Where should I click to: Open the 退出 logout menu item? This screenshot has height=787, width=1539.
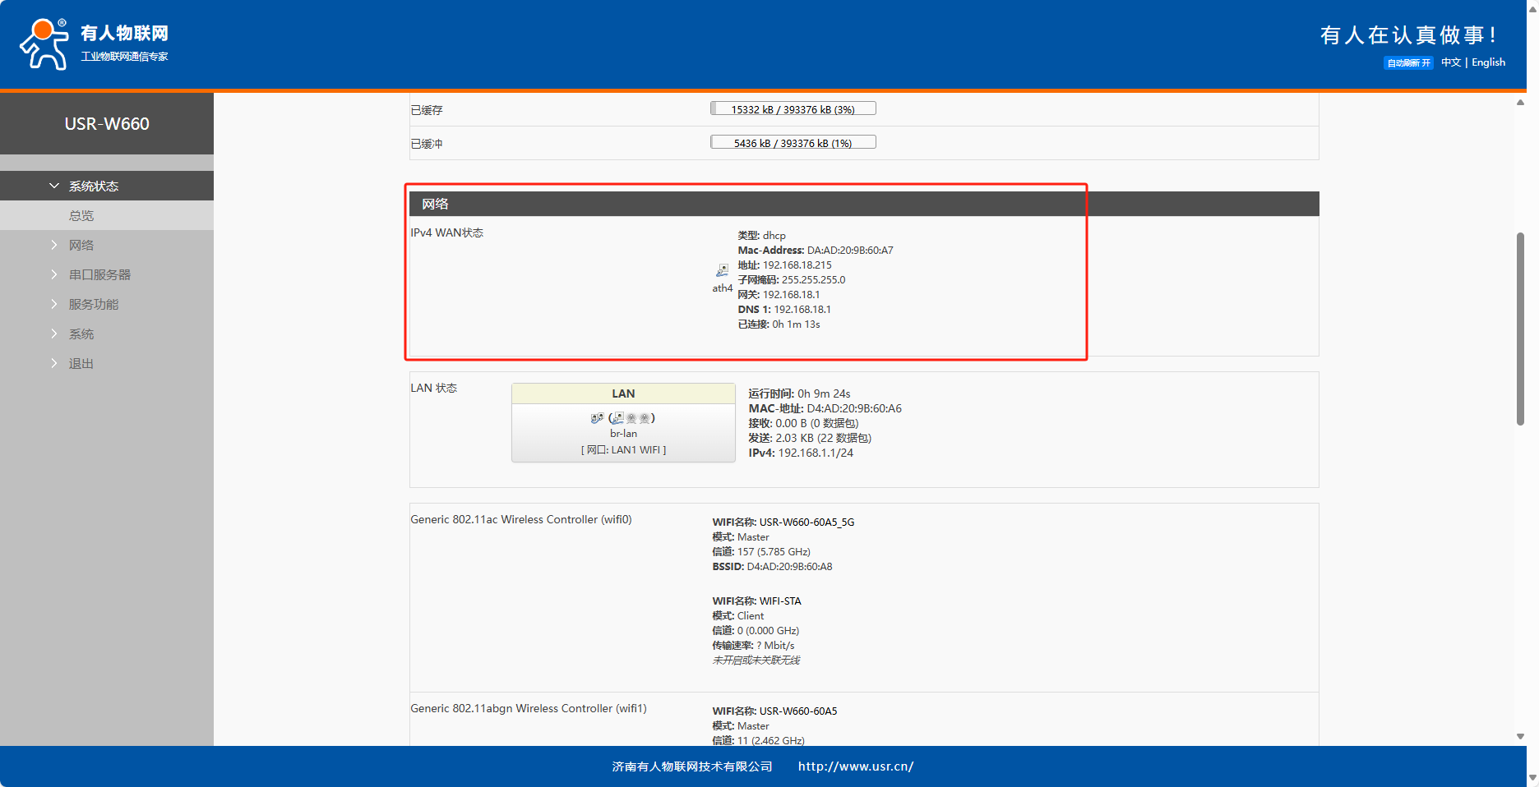point(81,364)
